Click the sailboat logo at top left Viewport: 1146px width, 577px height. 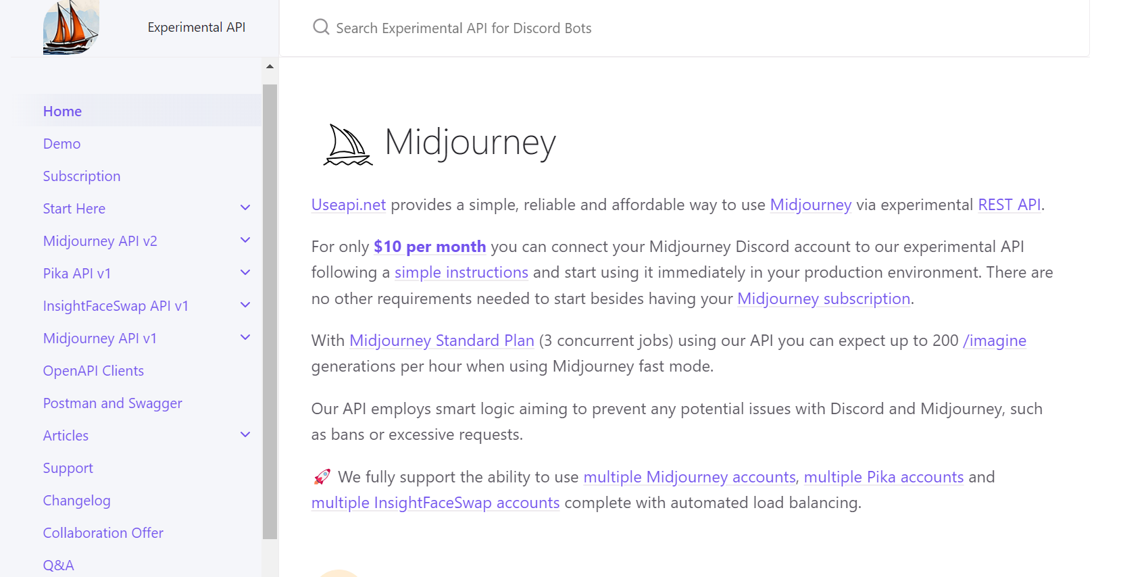[x=70, y=28]
